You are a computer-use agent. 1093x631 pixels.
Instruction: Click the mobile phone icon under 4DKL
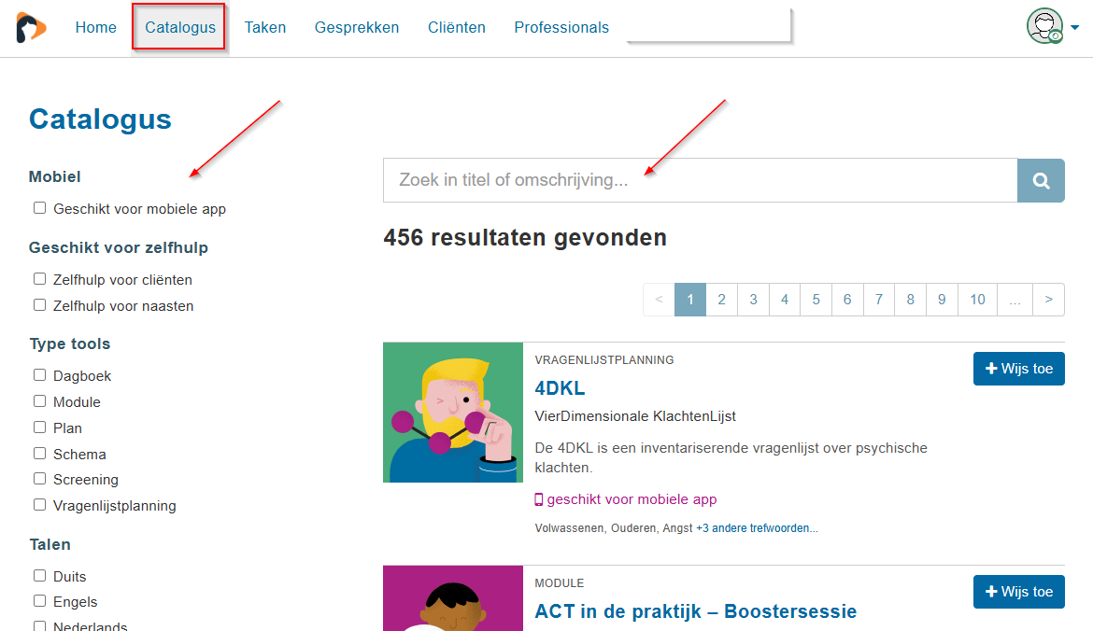(539, 499)
